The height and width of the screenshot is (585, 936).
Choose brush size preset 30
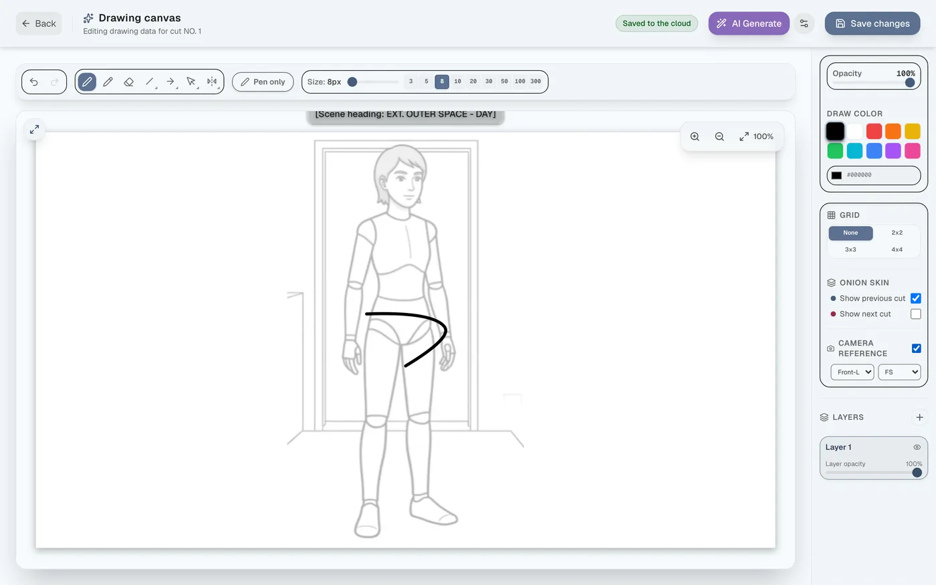point(489,82)
